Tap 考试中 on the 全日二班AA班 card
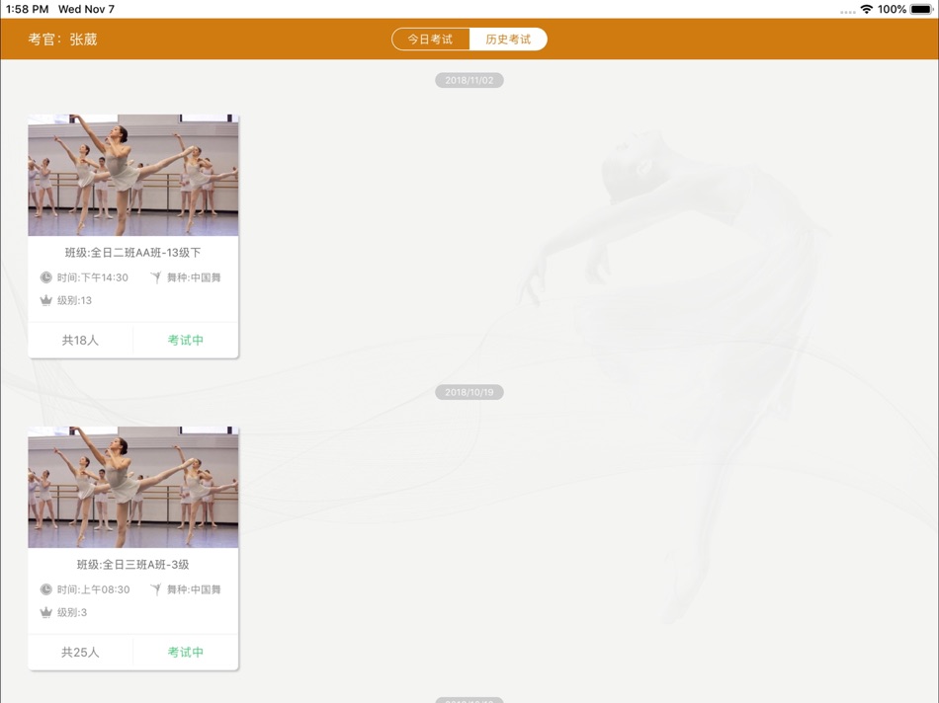This screenshot has width=939, height=703. pos(185,341)
